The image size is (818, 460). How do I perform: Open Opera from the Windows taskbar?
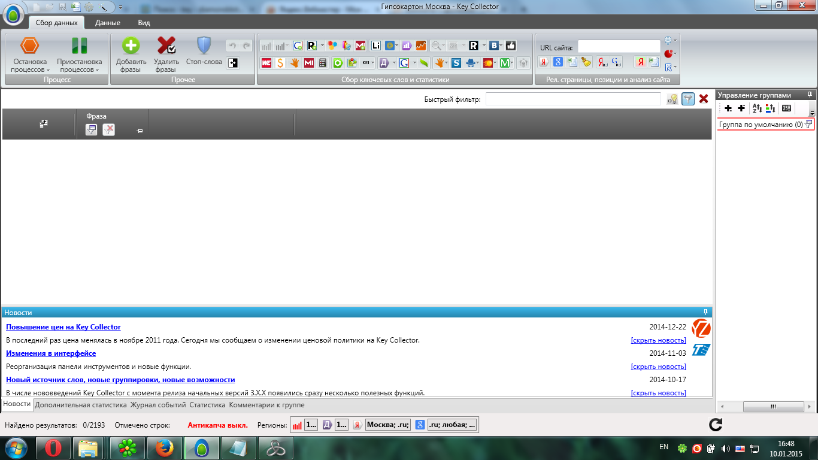(x=53, y=447)
